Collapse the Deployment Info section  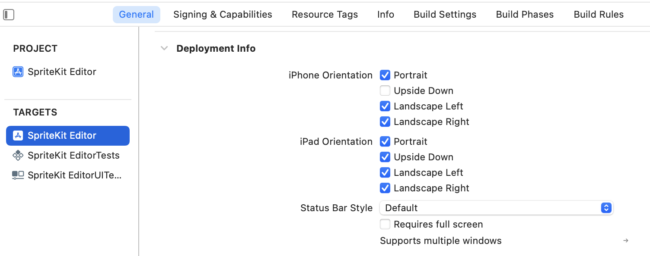pyautogui.click(x=164, y=48)
